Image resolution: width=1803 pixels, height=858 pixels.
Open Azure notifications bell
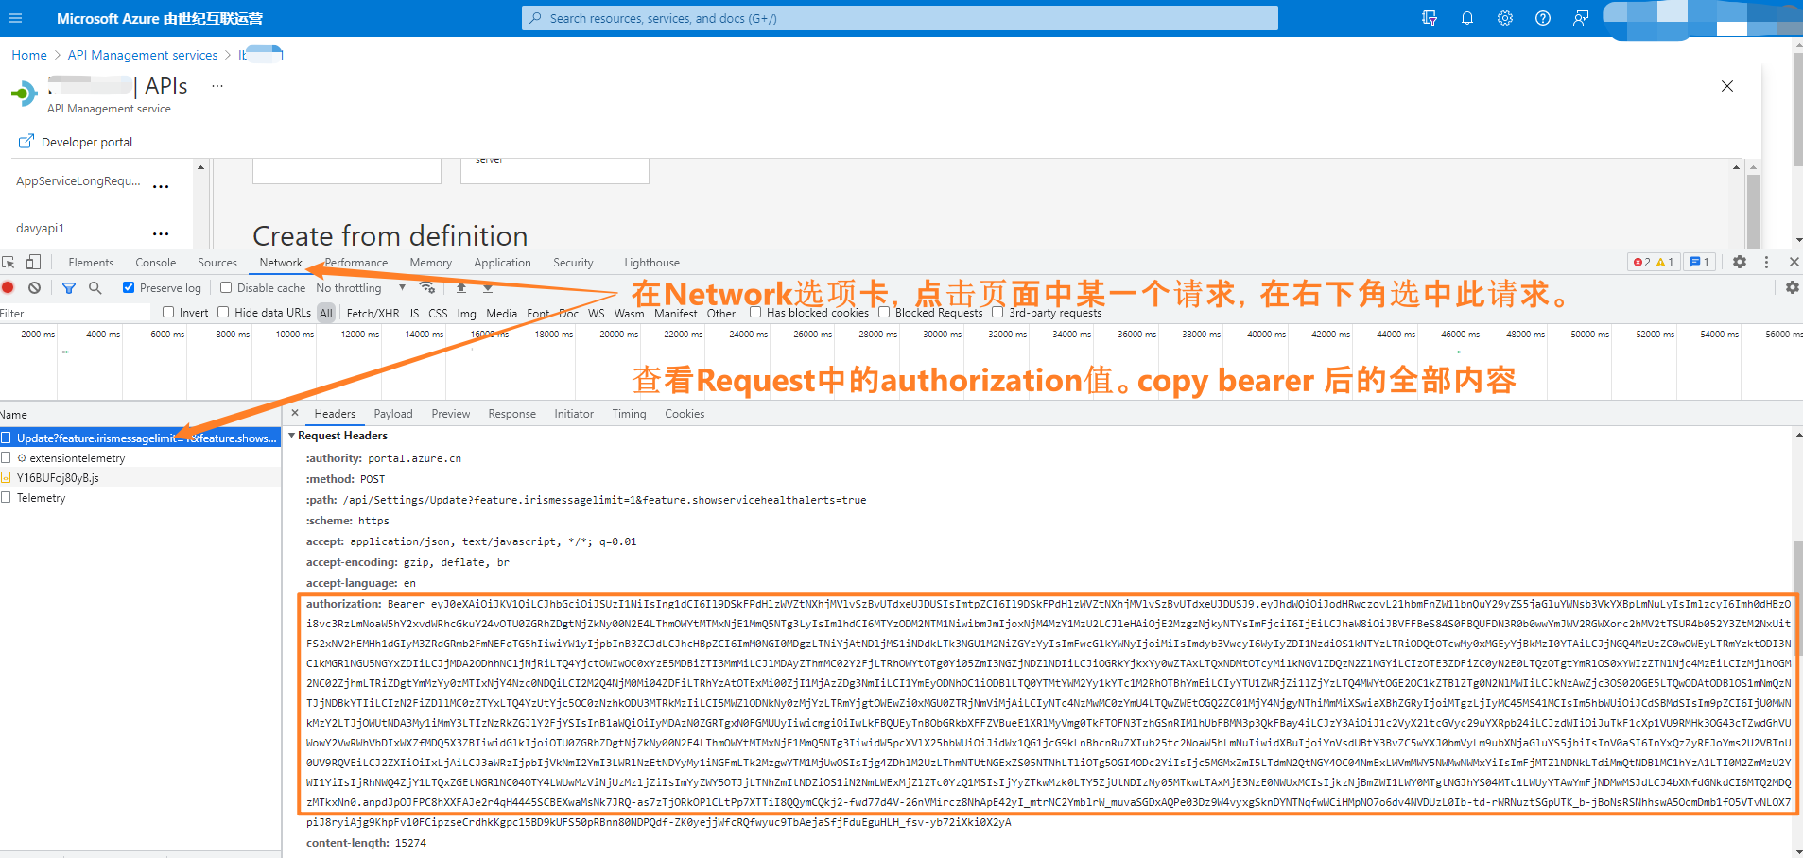[x=1466, y=18]
